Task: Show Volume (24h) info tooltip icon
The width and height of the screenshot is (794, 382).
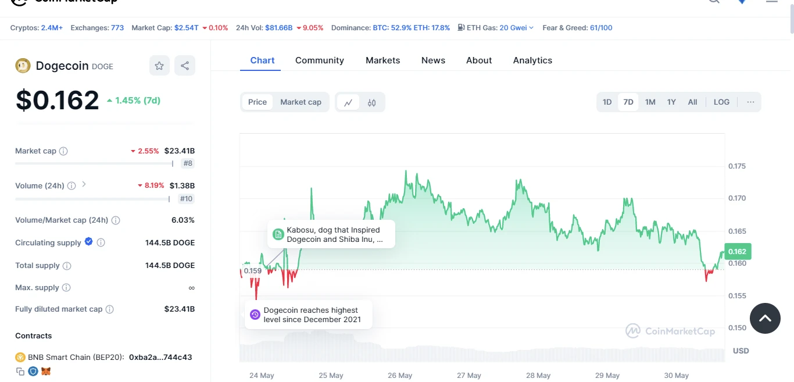Action: (71, 186)
